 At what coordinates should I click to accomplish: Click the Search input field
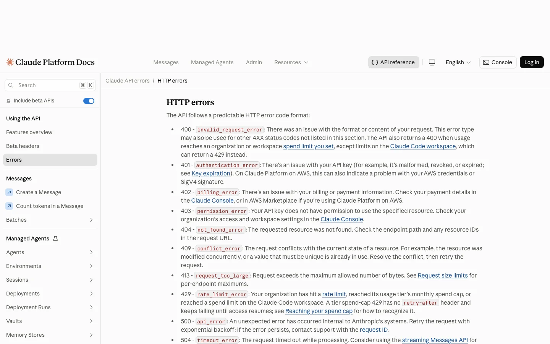point(50,85)
